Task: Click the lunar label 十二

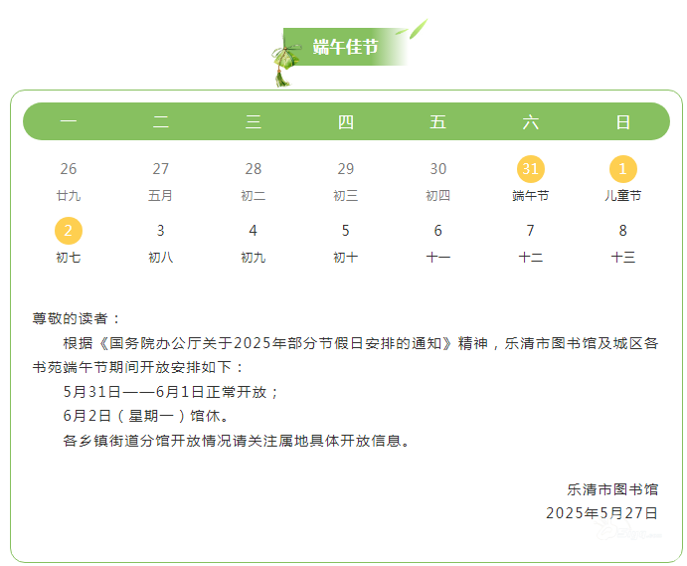Action: point(531,258)
